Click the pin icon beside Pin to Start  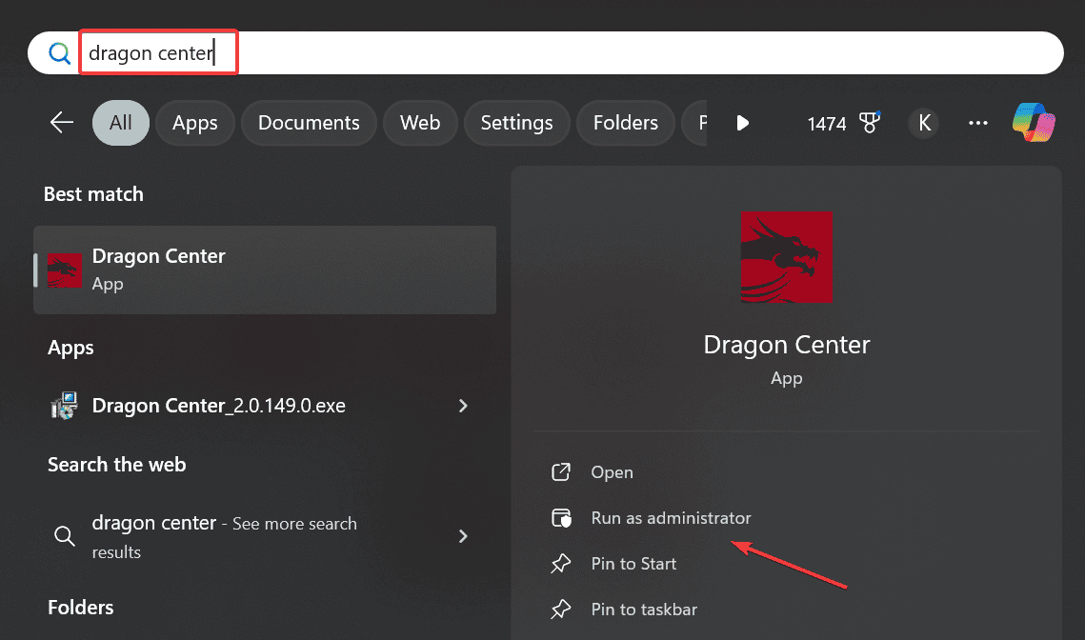click(560, 564)
